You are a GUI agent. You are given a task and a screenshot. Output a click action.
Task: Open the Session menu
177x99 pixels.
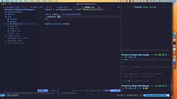click(26, 1)
